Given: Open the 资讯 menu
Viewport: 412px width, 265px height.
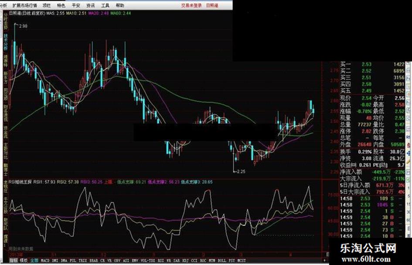Looking at the screenshot, I should 90,5.
